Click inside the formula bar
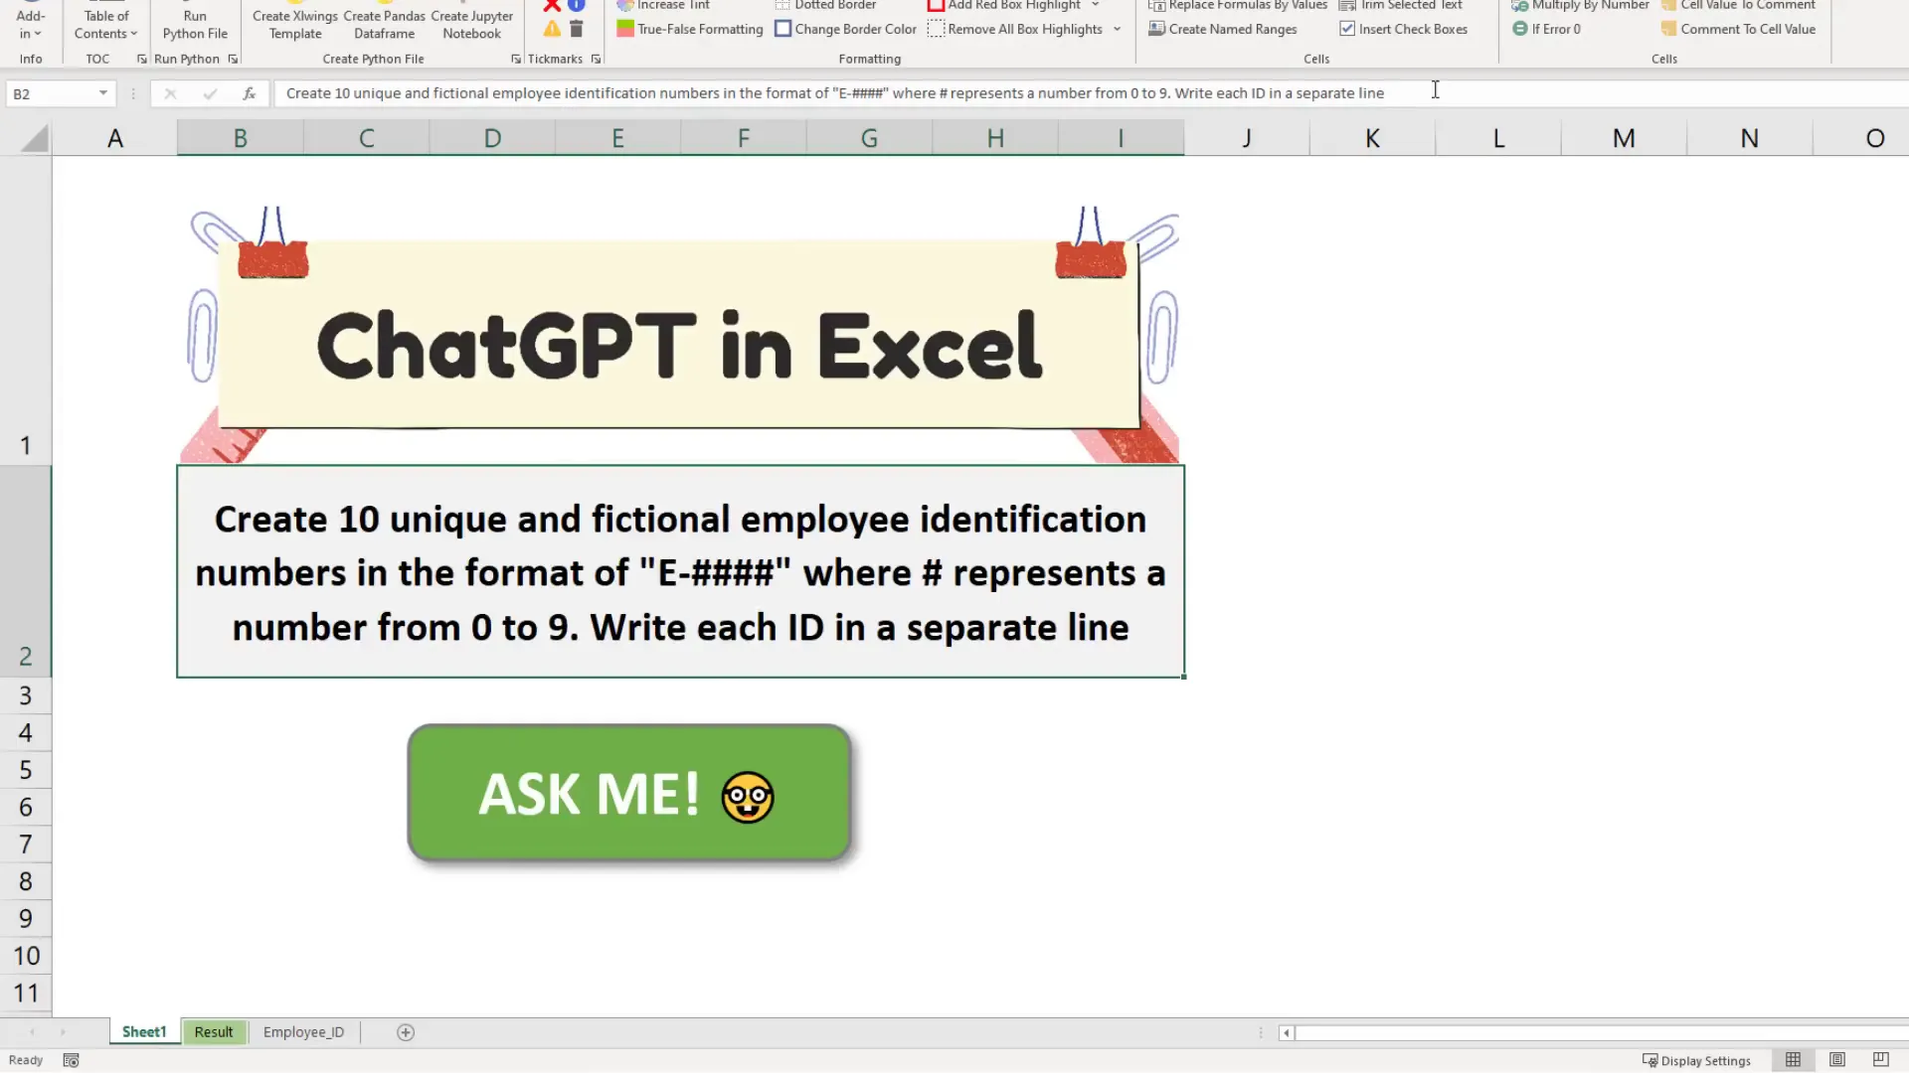Screen dimensions: 1909x1073 (x=795, y=92)
